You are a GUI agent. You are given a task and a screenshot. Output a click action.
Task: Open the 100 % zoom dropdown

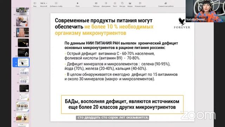point(44,3)
